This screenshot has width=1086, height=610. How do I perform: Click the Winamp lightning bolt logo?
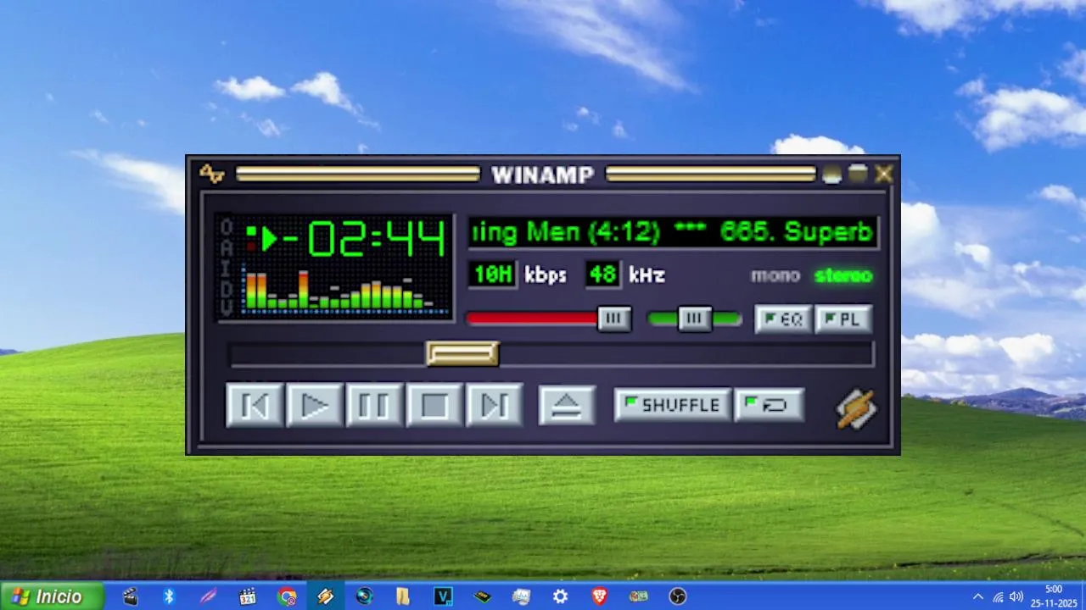(856, 408)
